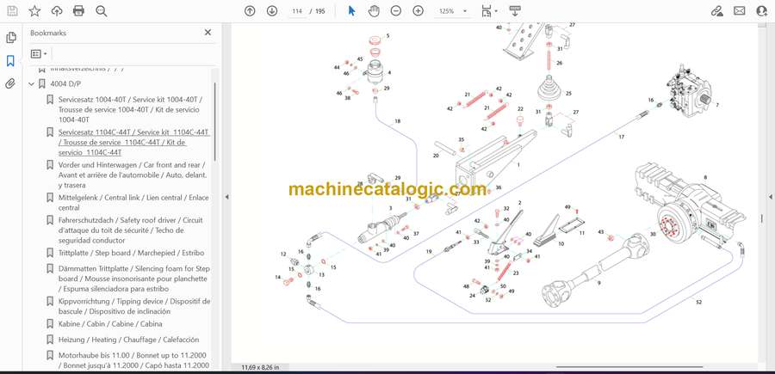This screenshot has height=374, width=775.
Task: Open the fit page options dropdown
Action: pyautogui.click(x=489, y=11)
